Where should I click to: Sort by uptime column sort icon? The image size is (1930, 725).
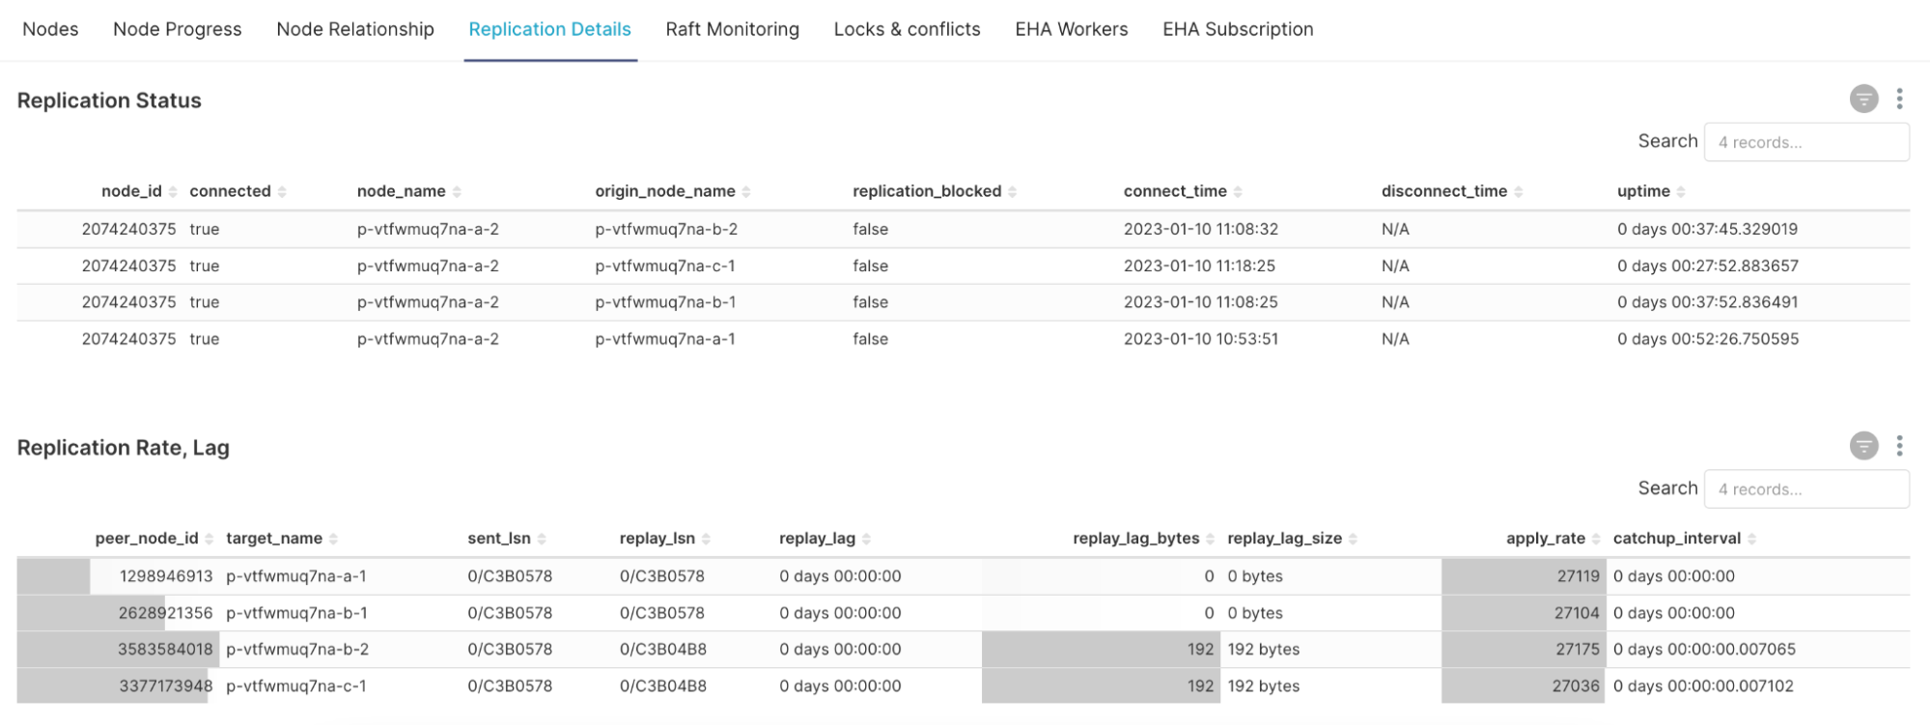[x=1681, y=192]
